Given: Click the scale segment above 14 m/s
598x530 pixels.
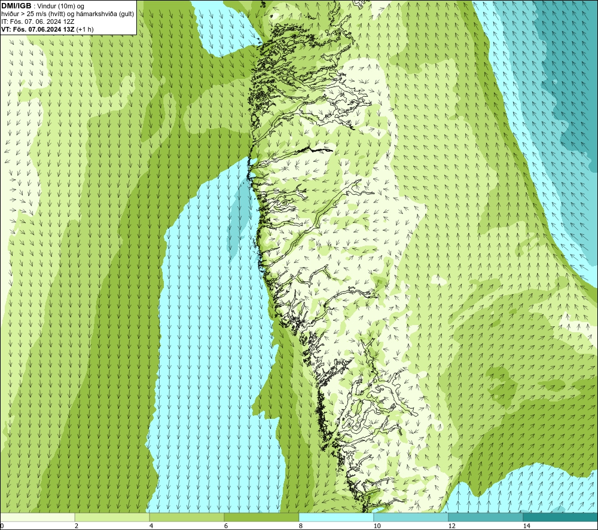Looking at the screenshot, I should coord(561,517).
